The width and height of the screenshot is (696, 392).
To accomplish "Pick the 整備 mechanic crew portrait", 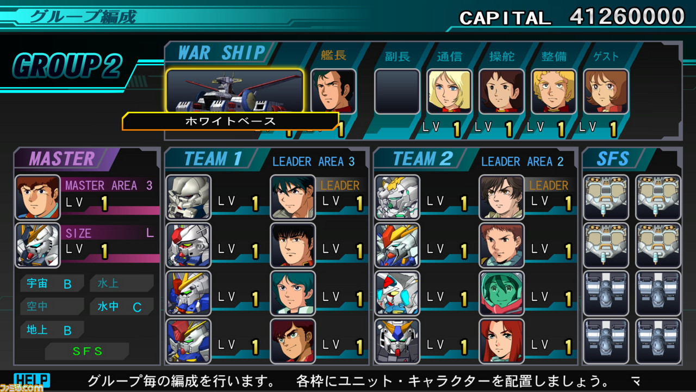I will tap(554, 91).
